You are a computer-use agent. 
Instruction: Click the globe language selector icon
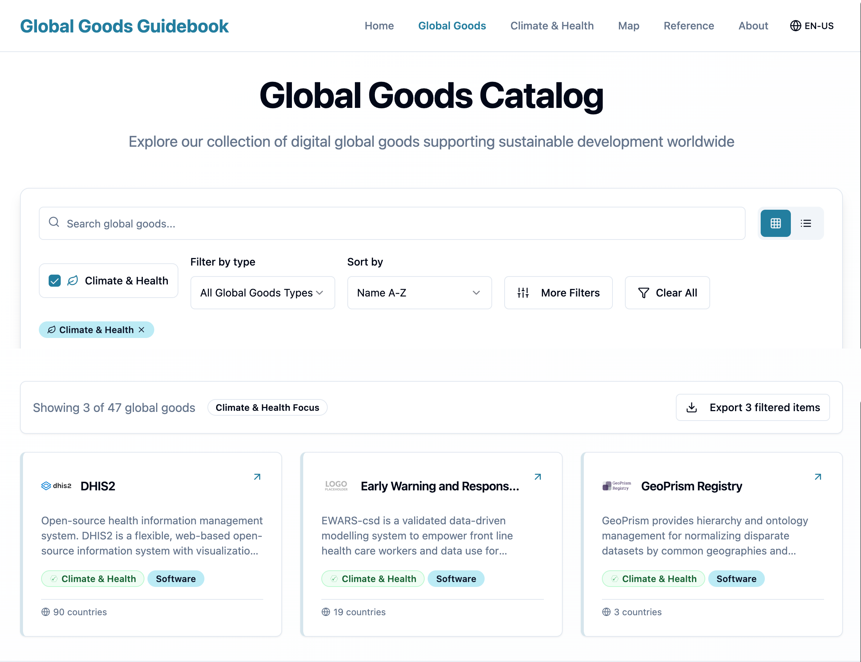click(x=795, y=26)
